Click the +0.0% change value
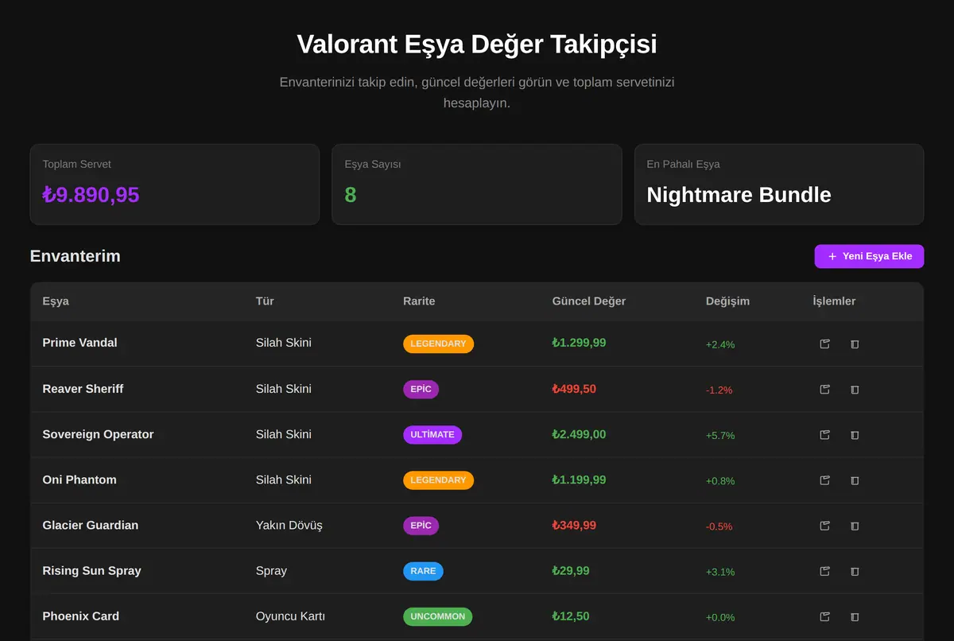This screenshot has height=641, width=954. point(720,616)
